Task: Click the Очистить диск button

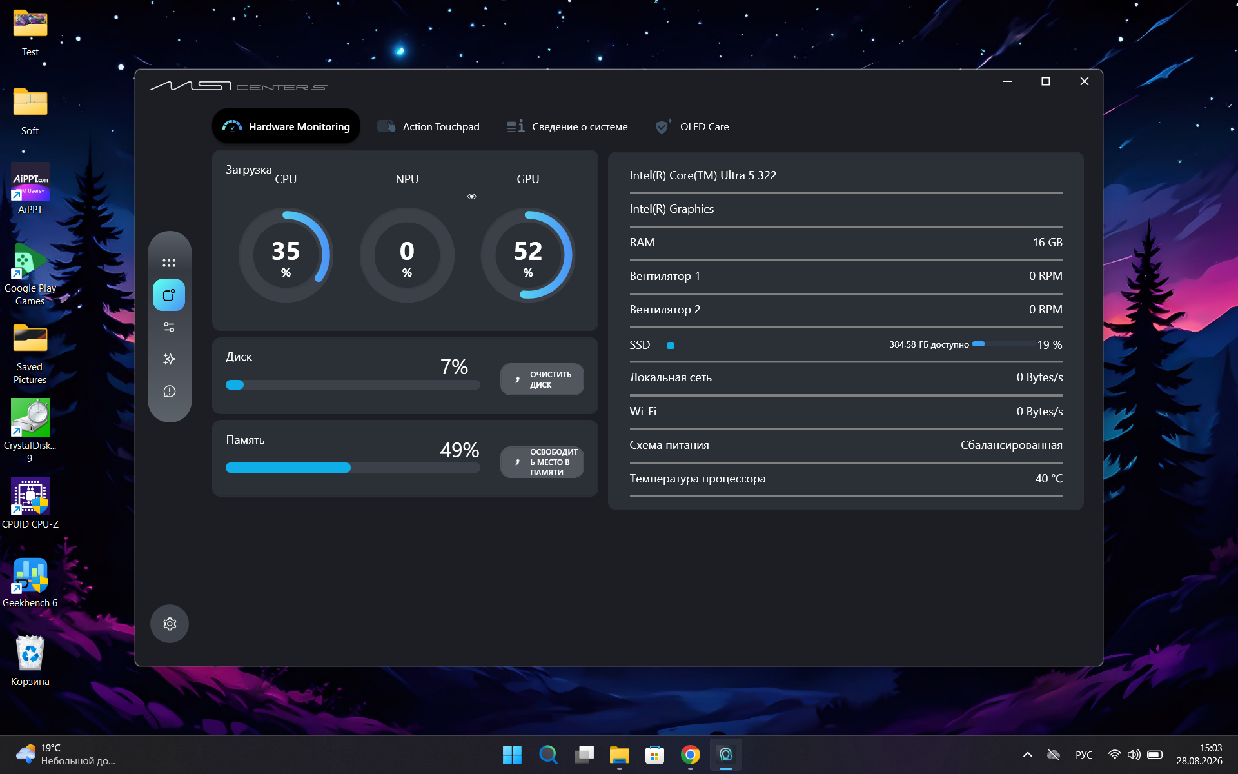Action: coord(542,379)
